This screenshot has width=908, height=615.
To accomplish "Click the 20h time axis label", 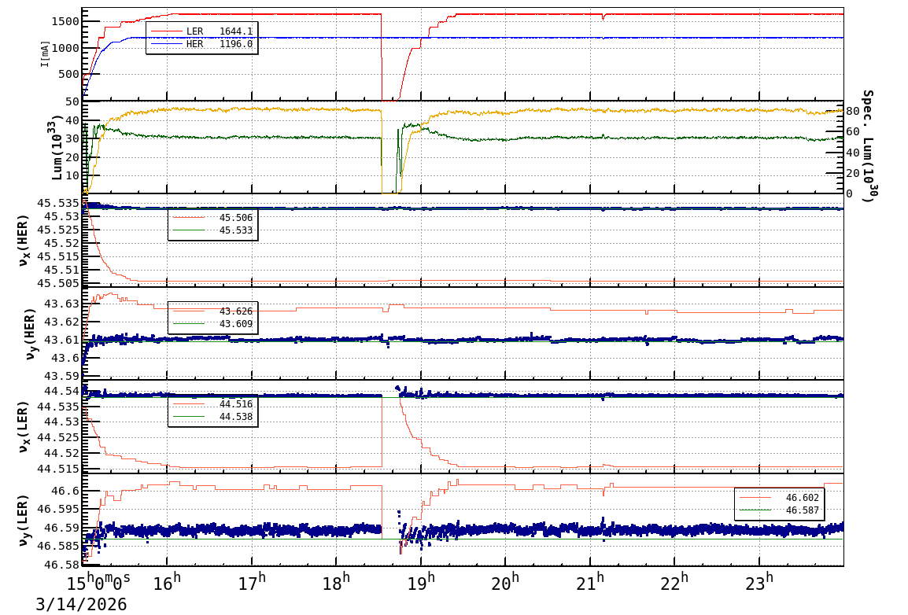I will [506, 582].
